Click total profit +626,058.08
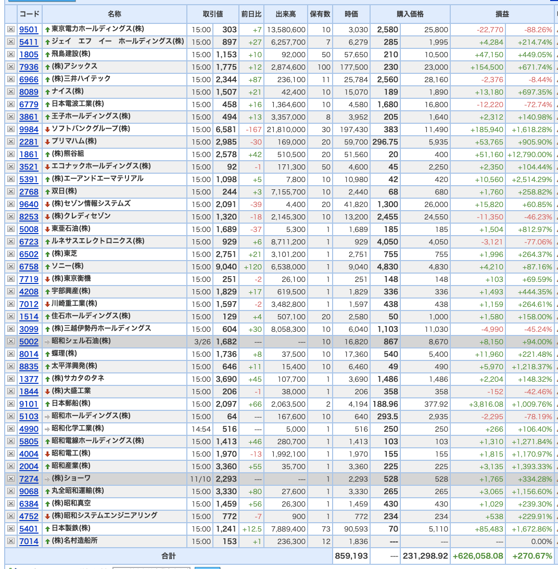The image size is (558, 569). pyautogui.click(x=478, y=556)
